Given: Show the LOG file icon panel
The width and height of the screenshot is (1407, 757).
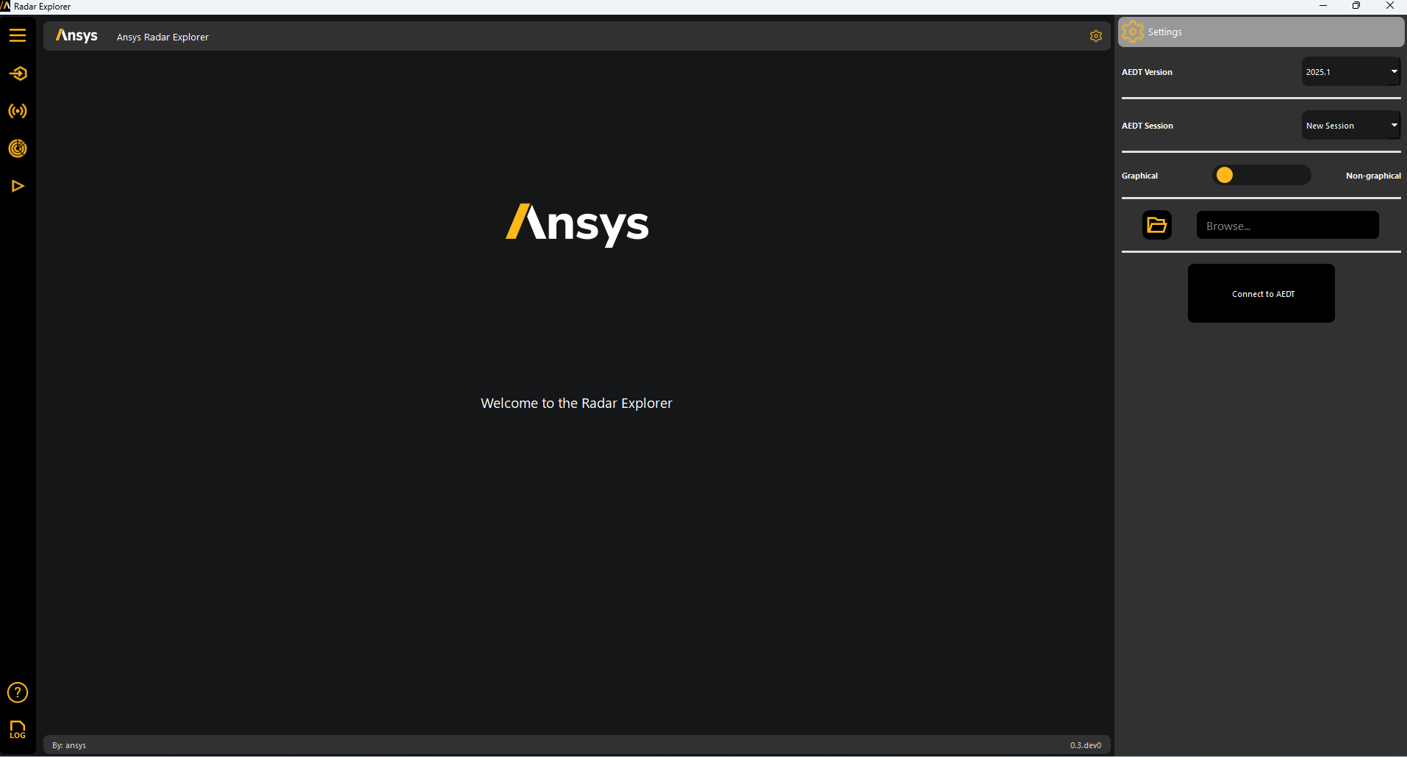Looking at the screenshot, I should [x=18, y=729].
